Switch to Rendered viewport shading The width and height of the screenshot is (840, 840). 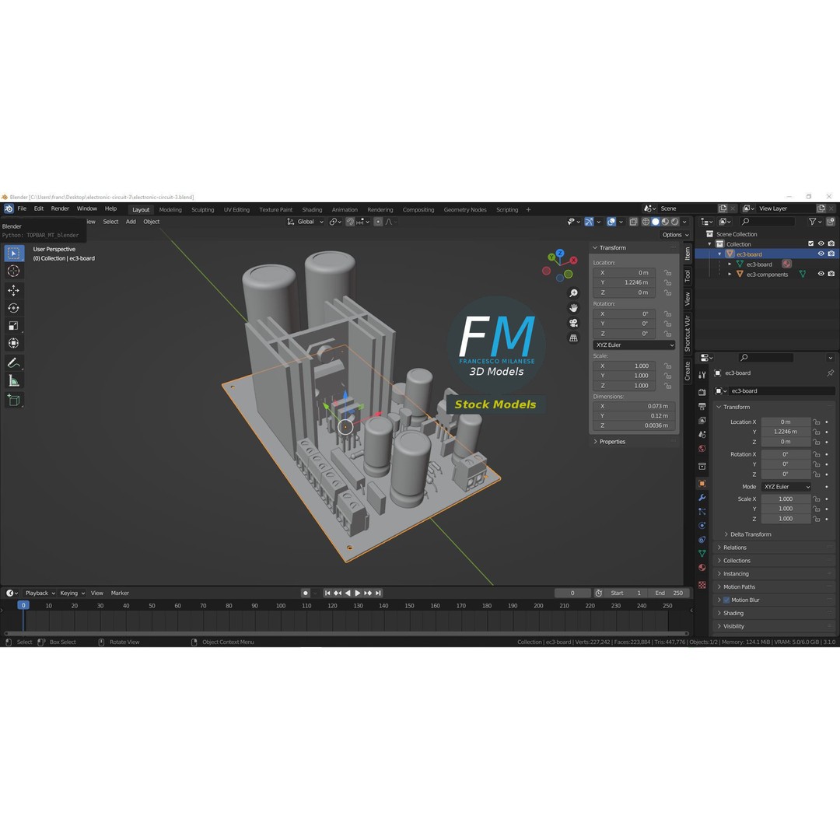(675, 222)
